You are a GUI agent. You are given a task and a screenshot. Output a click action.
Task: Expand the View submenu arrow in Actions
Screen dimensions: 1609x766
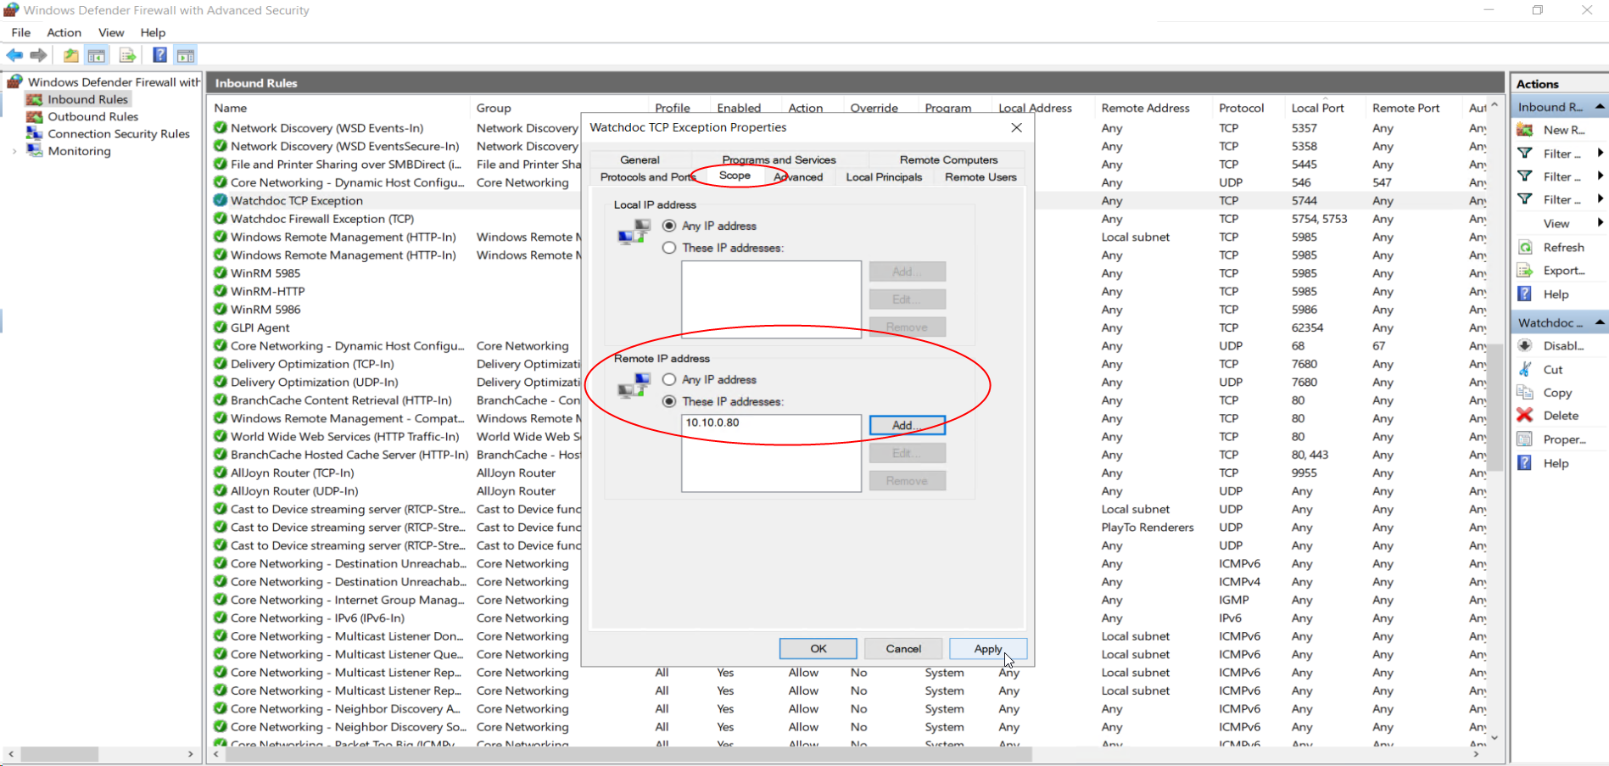click(x=1600, y=223)
